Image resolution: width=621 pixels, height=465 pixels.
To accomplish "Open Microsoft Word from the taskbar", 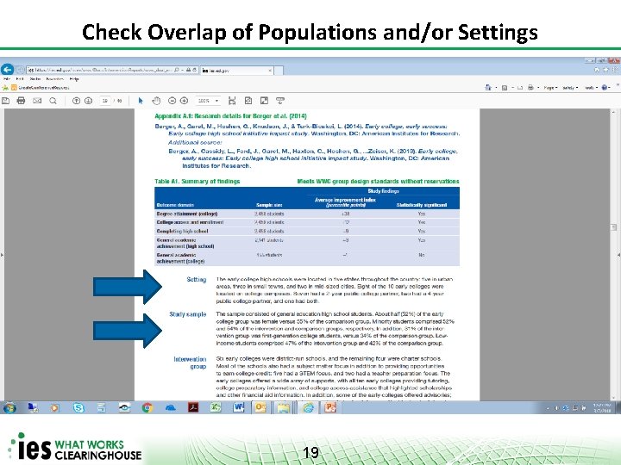I will pyautogui.click(x=239, y=407).
